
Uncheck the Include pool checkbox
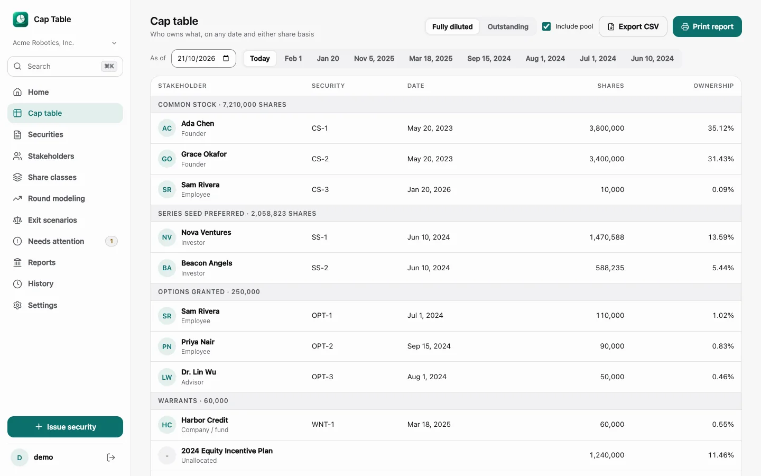[x=546, y=26]
